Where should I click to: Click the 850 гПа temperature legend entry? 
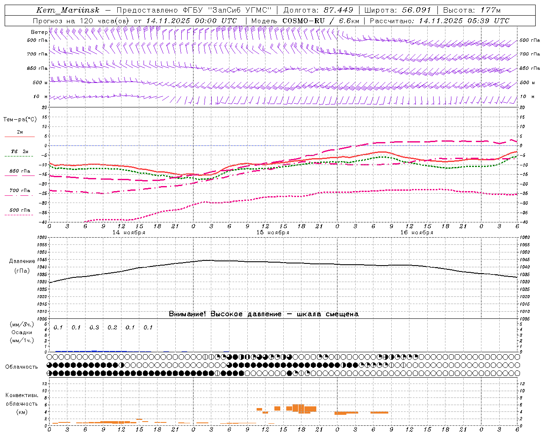point(20,171)
